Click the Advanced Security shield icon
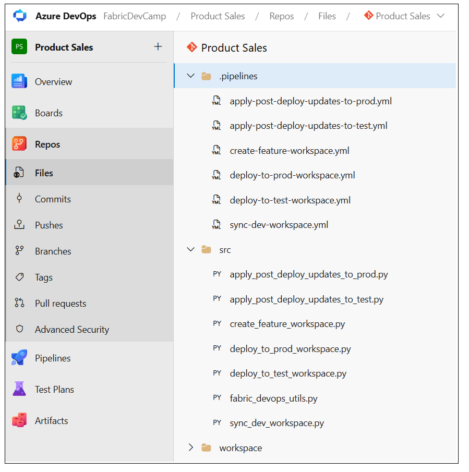Image resolution: width=469 pixels, height=472 pixels. pyautogui.click(x=19, y=329)
